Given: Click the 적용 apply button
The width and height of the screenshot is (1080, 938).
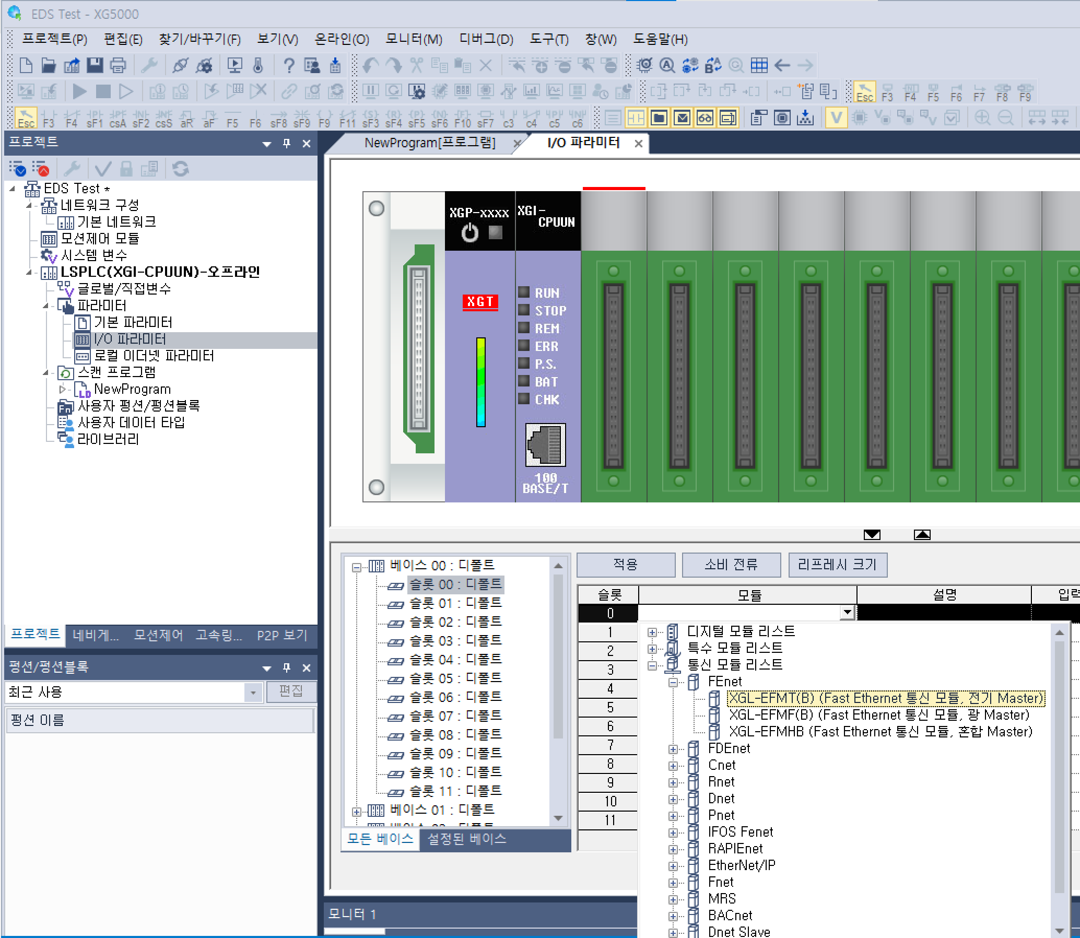Looking at the screenshot, I should pos(626,565).
